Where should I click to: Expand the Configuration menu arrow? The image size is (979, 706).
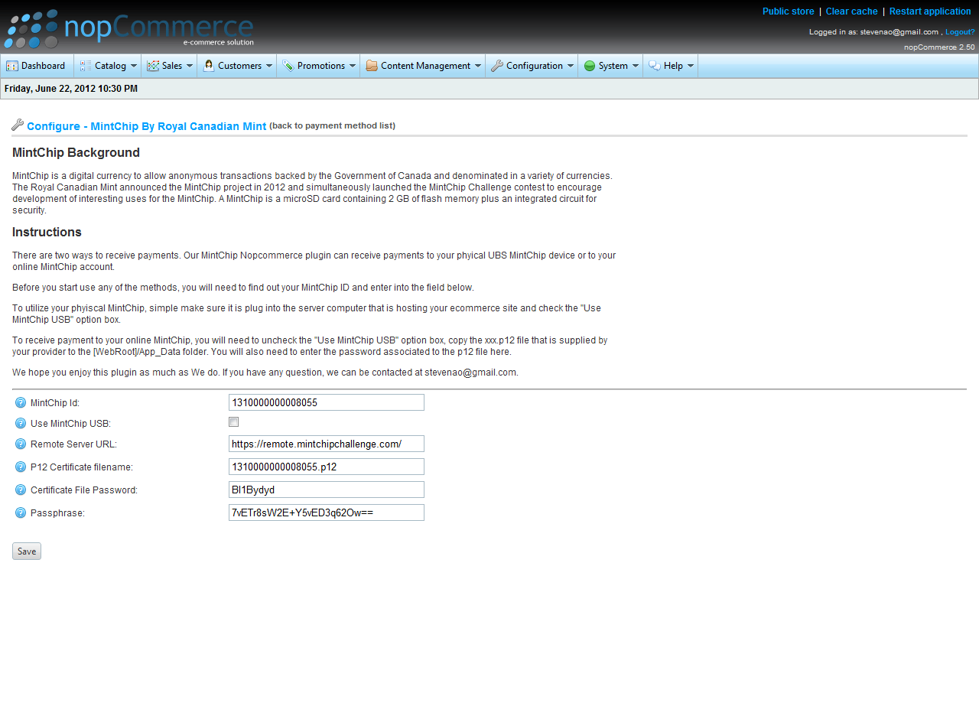click(x=571, y=66)
